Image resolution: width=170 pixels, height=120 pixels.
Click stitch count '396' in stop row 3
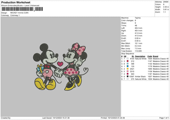pyautogui.click(x=133, y=64)
